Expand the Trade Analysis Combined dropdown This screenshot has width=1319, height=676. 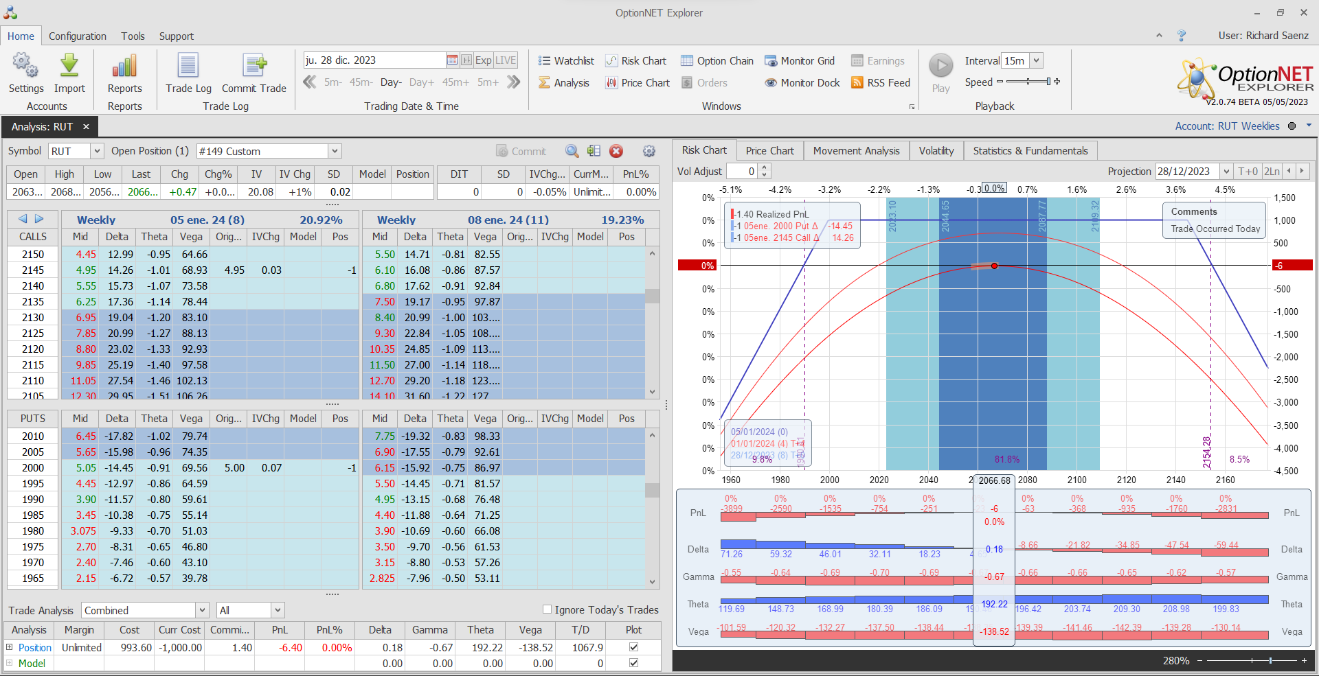202,610
